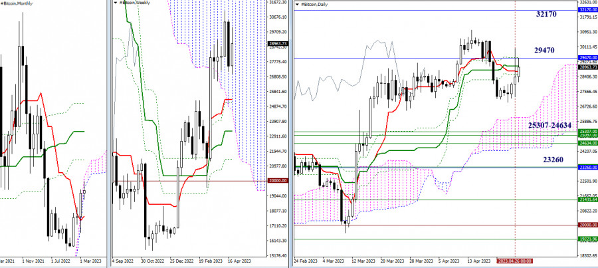This screenshot has height=268, width=598.
Task: Click the red 20000.00 price tag on daily axis
Action: tap(587, 225)
